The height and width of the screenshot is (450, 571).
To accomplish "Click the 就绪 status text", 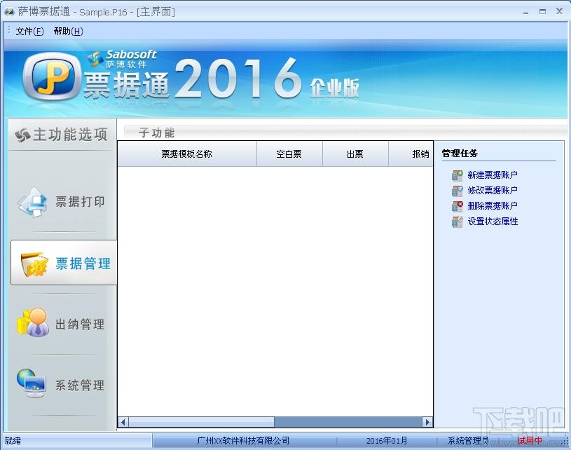I will tap(13, 441).
